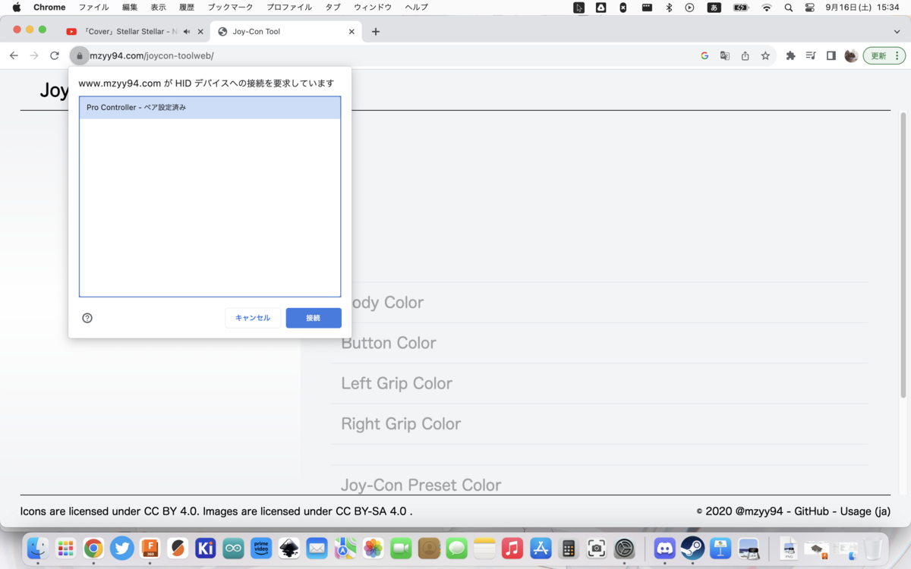The image size is (911, 569).
Task: Open Launchpad from the Dock
Action: [x=65, y=548]
